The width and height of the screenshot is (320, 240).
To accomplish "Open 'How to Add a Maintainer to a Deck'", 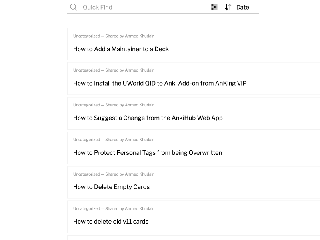I will click(121, 49).
